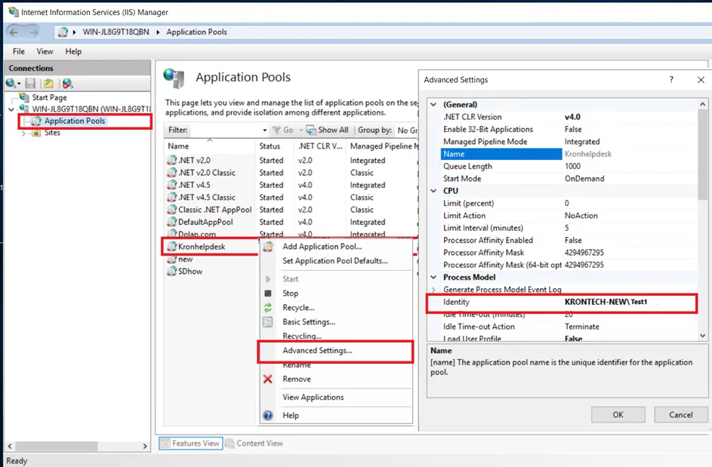Collapse the Process Model section

433,277
